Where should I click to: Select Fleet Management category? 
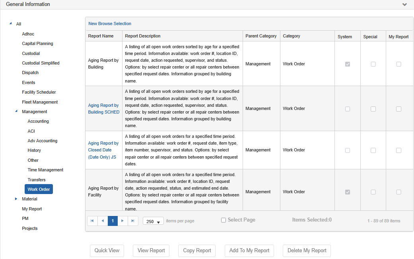[40, 102]
